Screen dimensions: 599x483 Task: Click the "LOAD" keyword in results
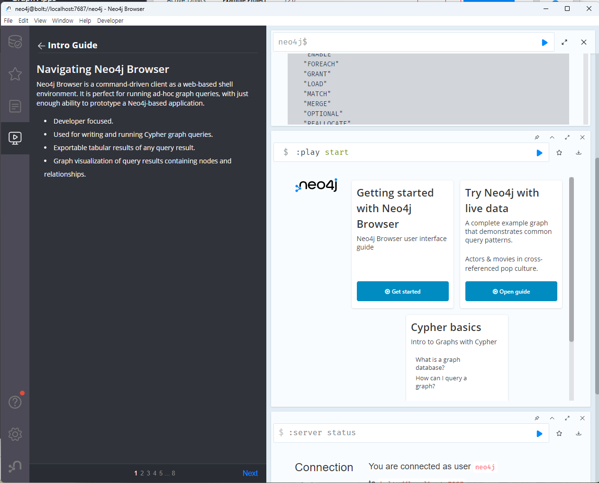point(315,84)
